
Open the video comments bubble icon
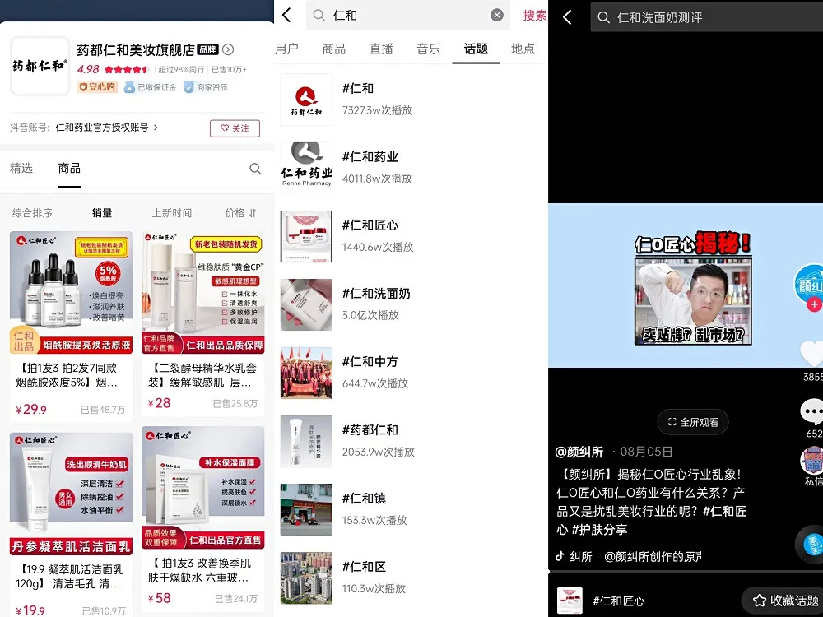[x=811, y=411]
